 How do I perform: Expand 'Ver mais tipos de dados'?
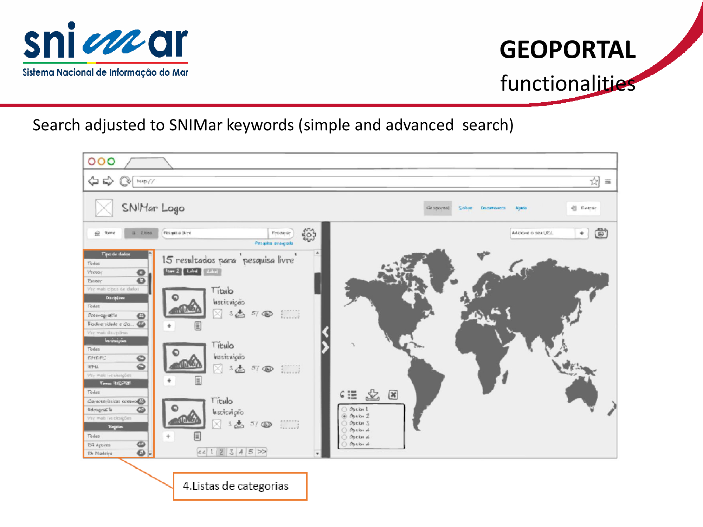(x=113, y=289)
